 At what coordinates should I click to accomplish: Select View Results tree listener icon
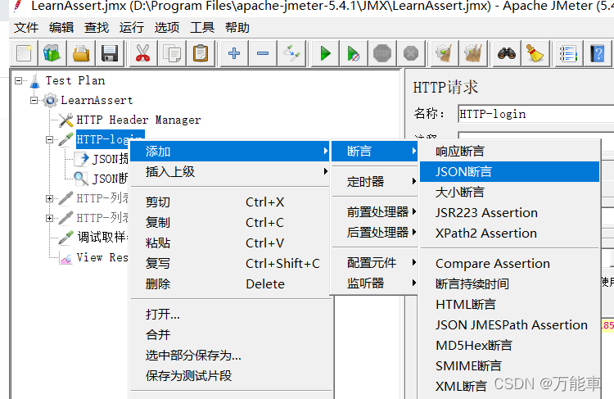pos(65,258)
